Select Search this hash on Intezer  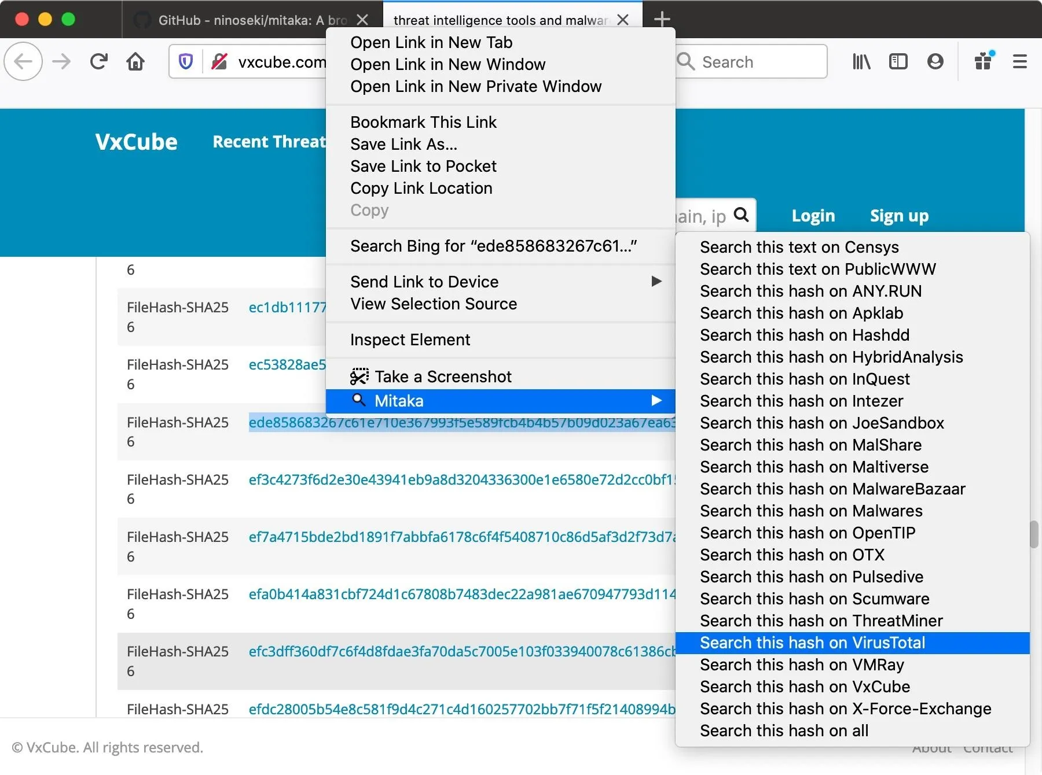(801, 401)
